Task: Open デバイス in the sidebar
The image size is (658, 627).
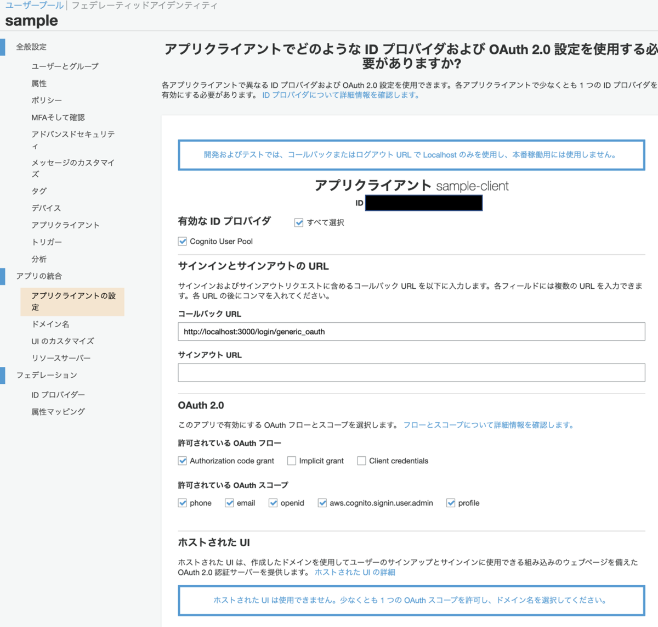Action: coord(46,208)
